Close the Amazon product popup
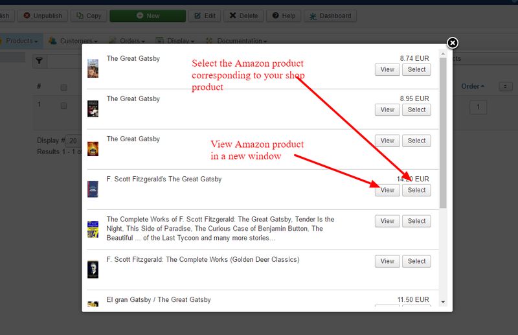 452,43
